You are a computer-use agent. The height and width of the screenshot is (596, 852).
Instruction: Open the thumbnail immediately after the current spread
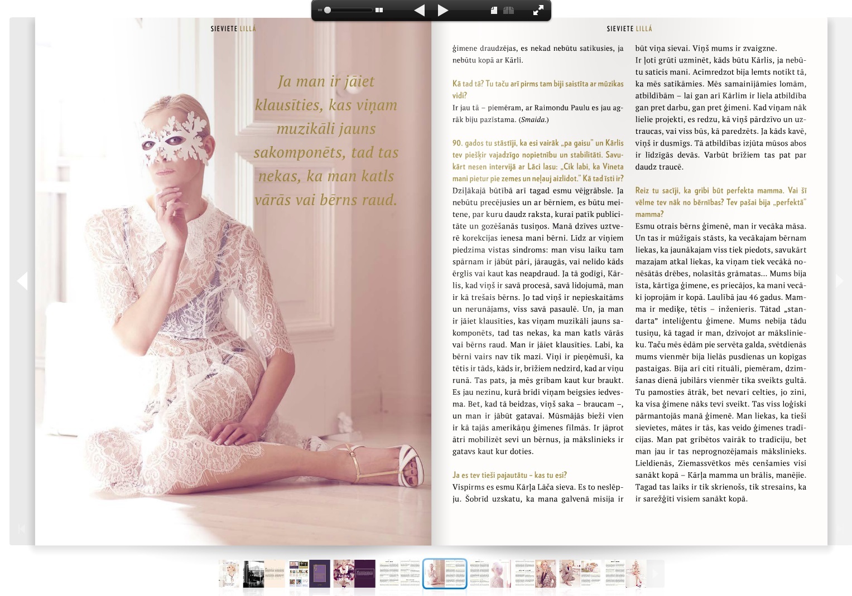[490, 574]
